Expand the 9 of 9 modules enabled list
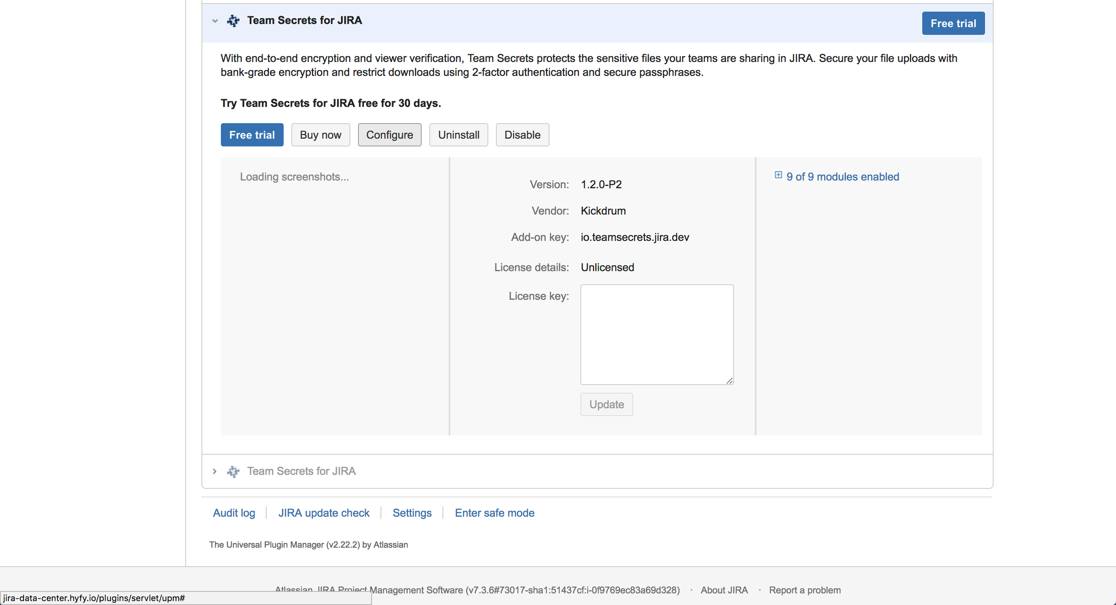1116x605 pixels. (842, 177)
